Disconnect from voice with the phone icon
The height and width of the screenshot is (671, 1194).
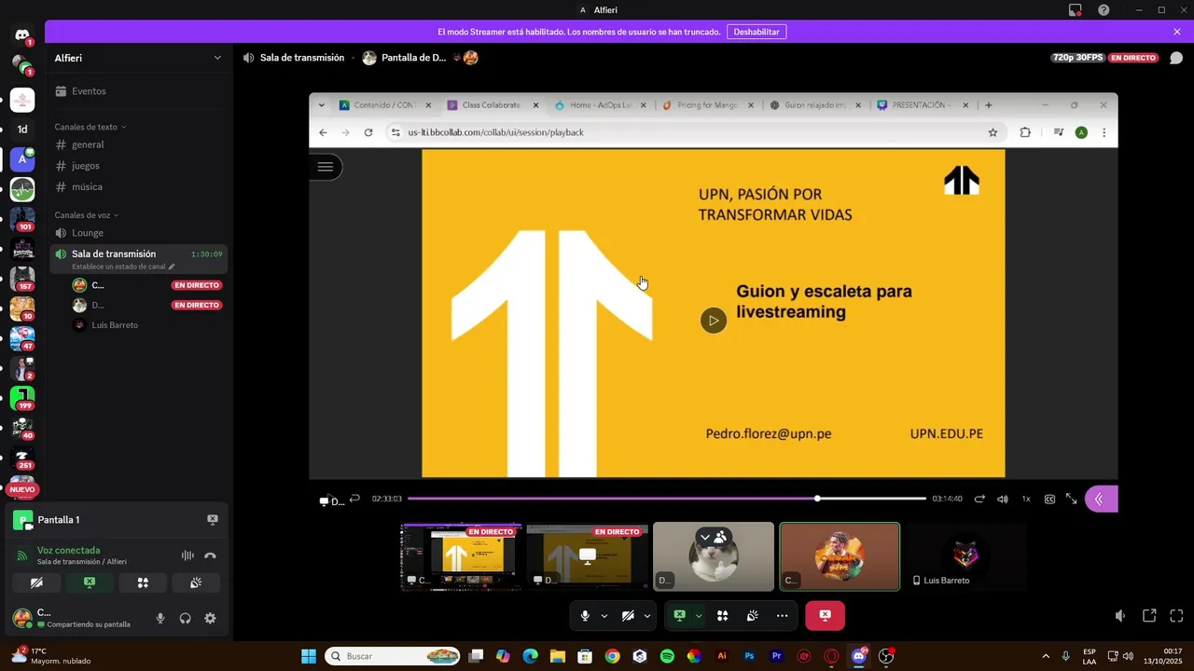(210, 555)
